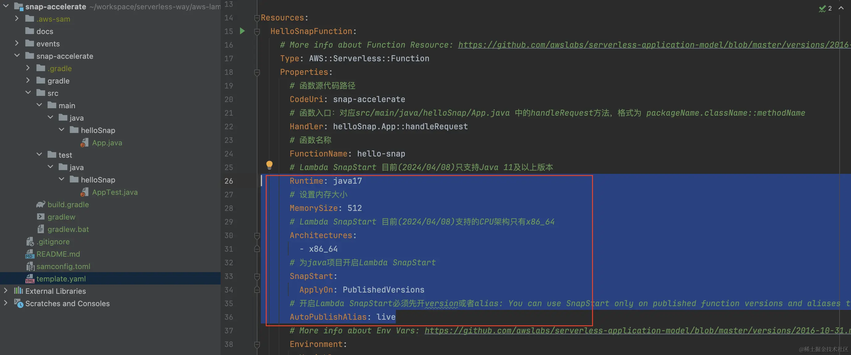Open the App.java file
The image size is (851, 355).
tap(107, 143)
